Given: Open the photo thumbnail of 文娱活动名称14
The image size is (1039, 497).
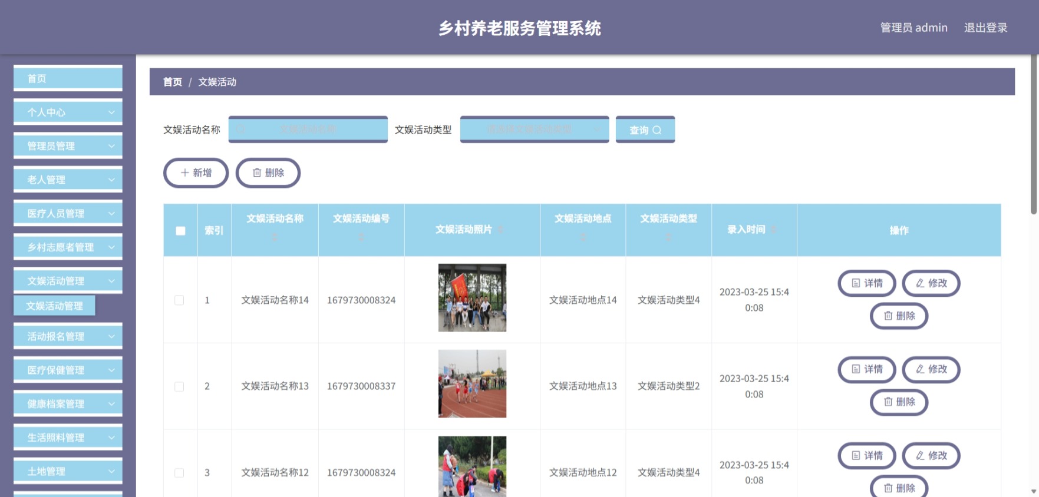Looking at the screenshot, I should (472, 297).
